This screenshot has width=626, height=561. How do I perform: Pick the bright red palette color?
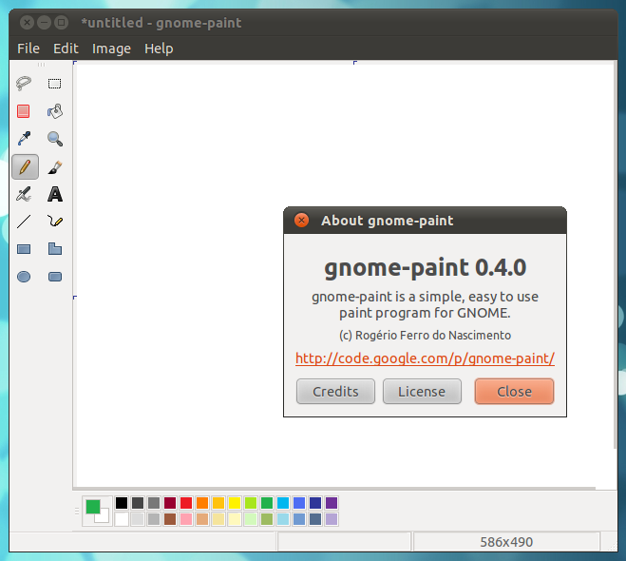click(186, 503)
